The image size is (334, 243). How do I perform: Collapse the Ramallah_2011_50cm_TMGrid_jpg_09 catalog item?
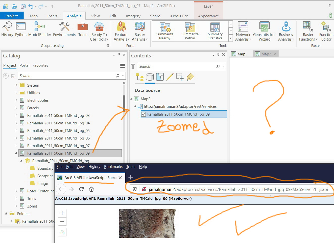tap(16, 153)
